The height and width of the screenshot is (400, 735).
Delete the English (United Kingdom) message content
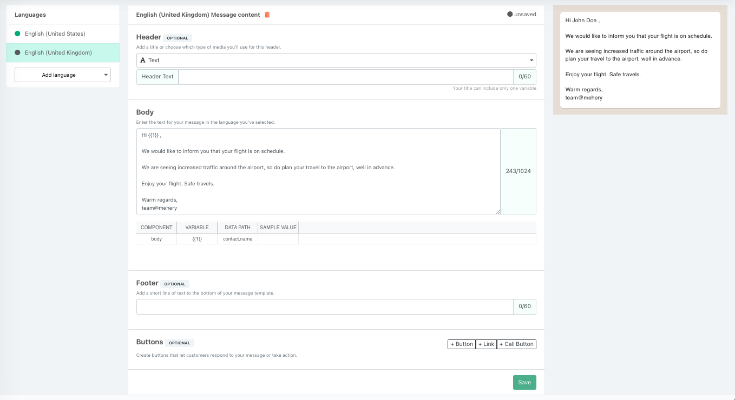point(267,15)
